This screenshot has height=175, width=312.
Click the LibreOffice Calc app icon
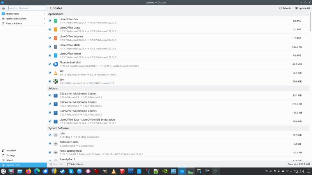tap(55, 21)
